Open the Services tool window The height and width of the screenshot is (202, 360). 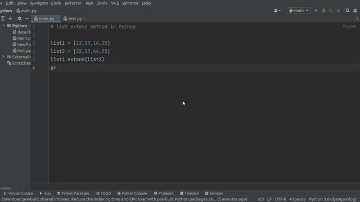[214, 193]
